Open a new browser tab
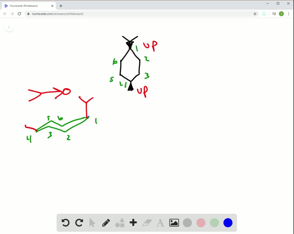The height and width of the screenshot is (234, 294). 61,5
